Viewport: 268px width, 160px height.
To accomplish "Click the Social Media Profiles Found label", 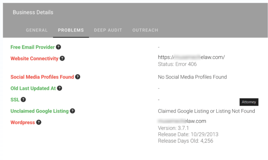I will (x=42, y=77).
